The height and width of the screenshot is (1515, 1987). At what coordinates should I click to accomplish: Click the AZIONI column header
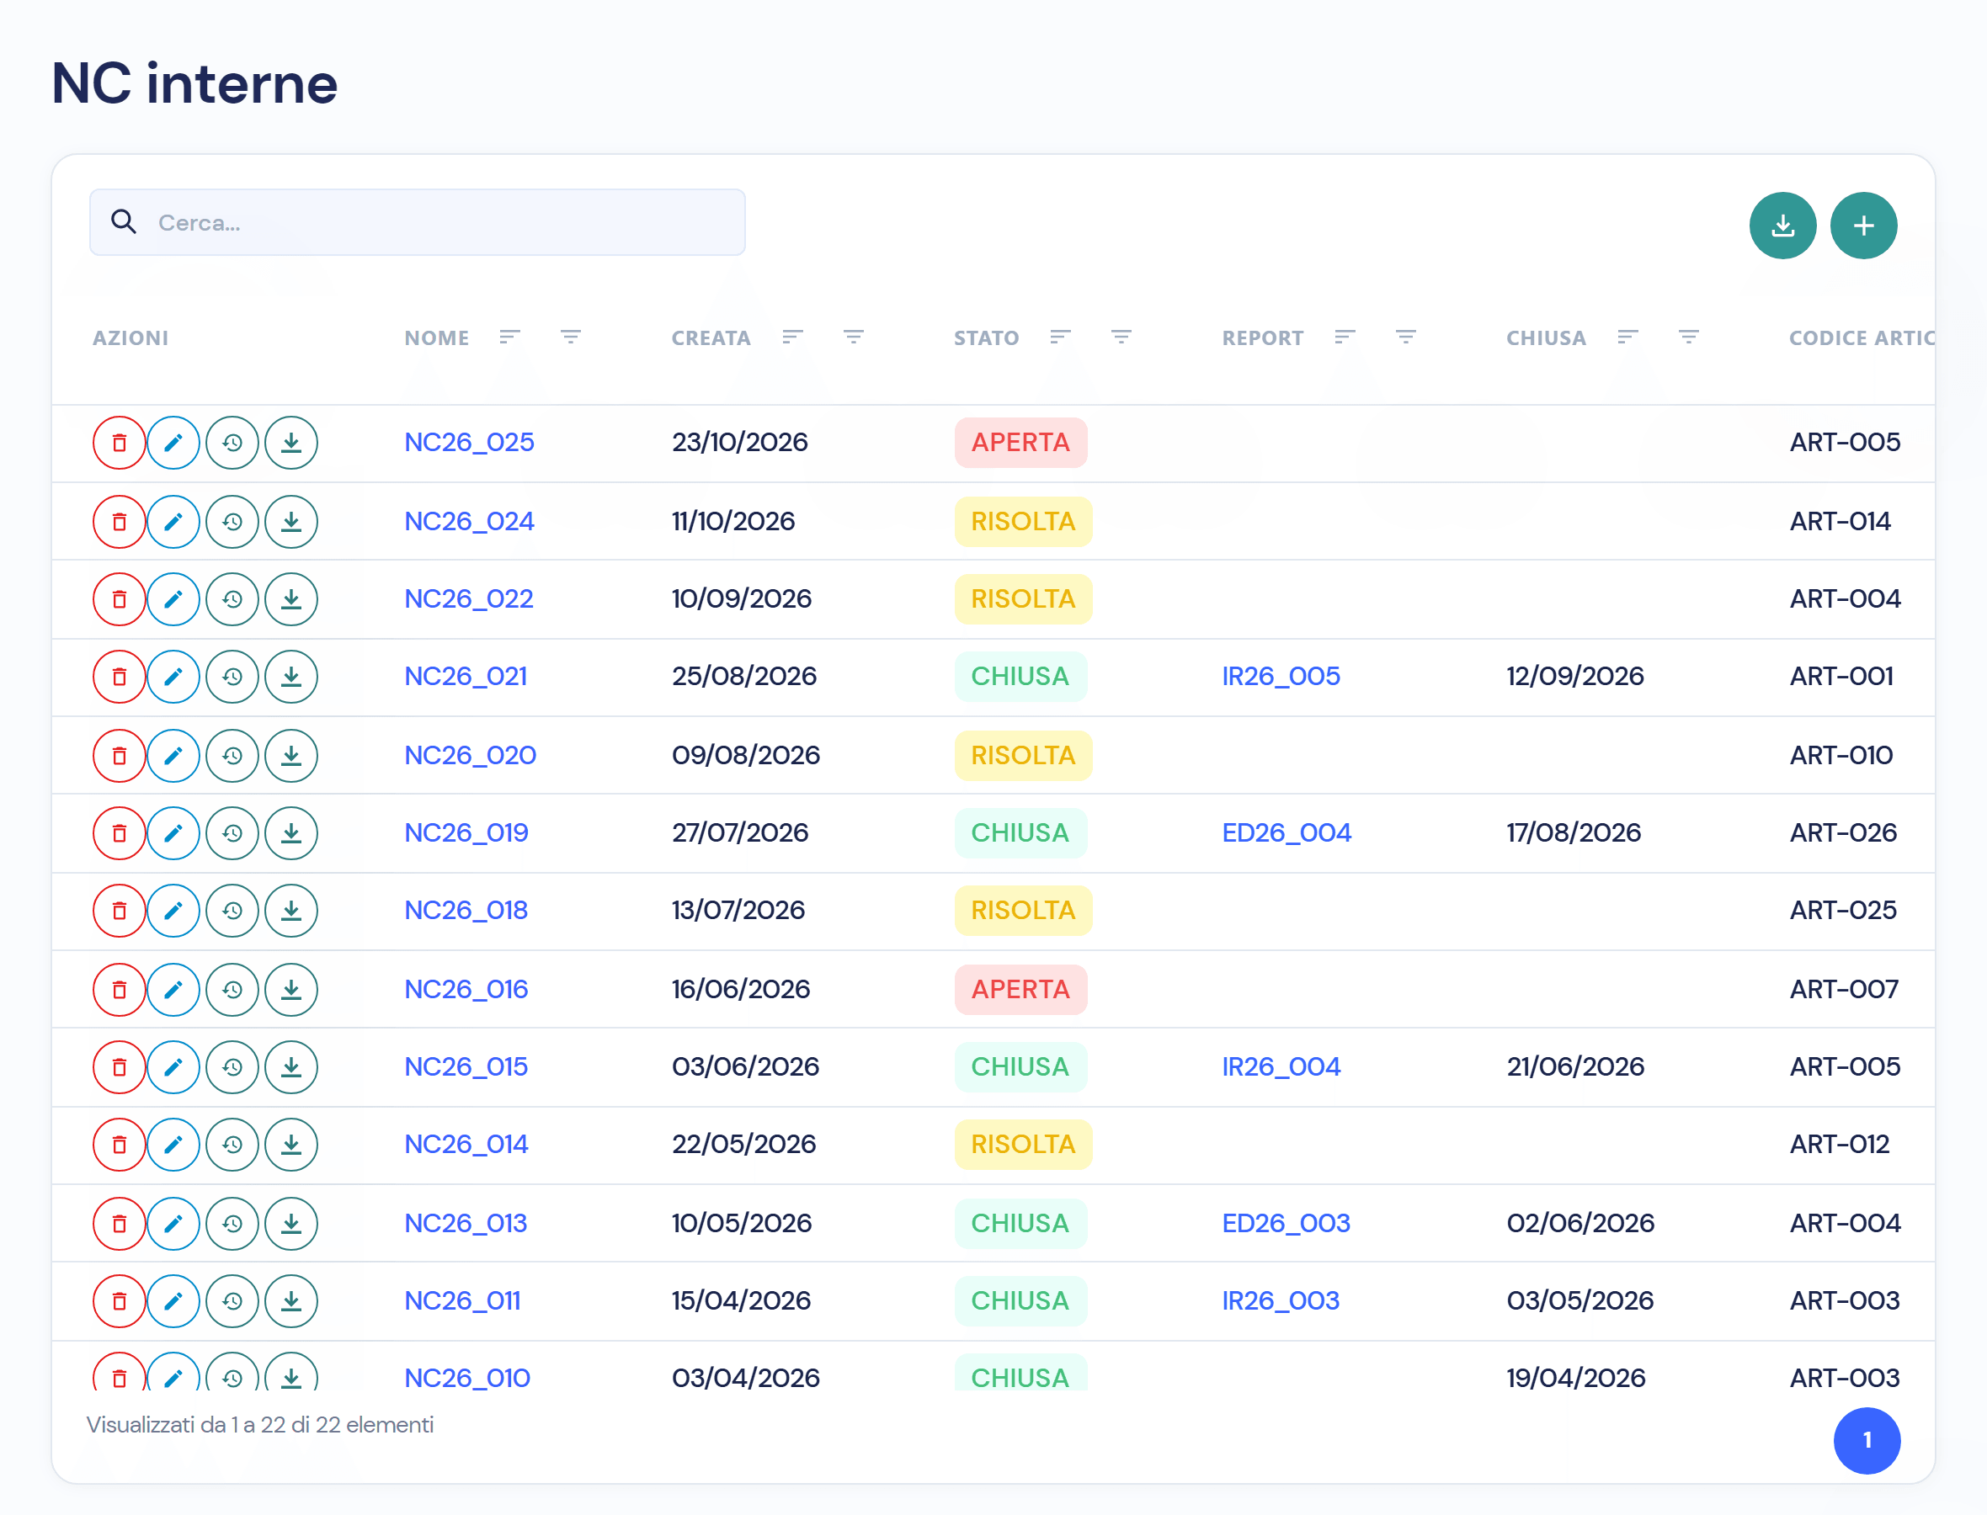tap(131, 338)
